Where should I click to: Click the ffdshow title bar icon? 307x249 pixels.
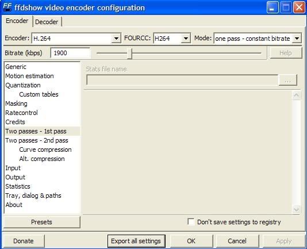(7, 7)
